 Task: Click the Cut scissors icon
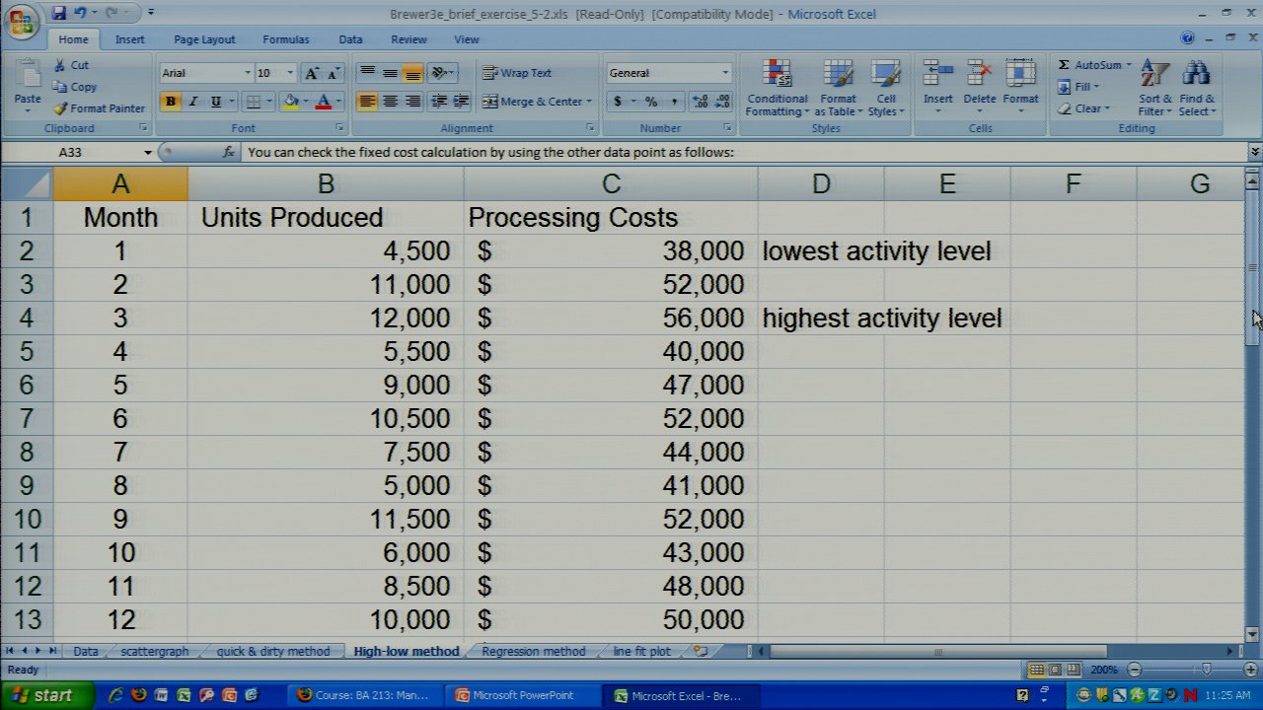[60, 65]
